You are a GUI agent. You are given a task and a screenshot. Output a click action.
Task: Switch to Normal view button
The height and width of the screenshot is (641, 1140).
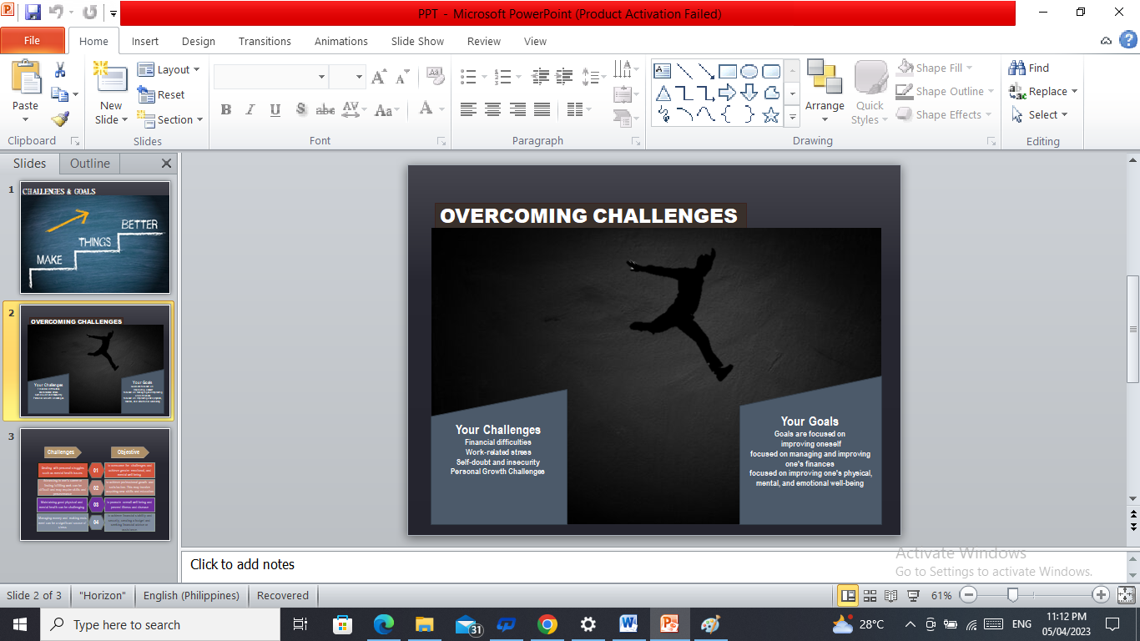(848, 595)
